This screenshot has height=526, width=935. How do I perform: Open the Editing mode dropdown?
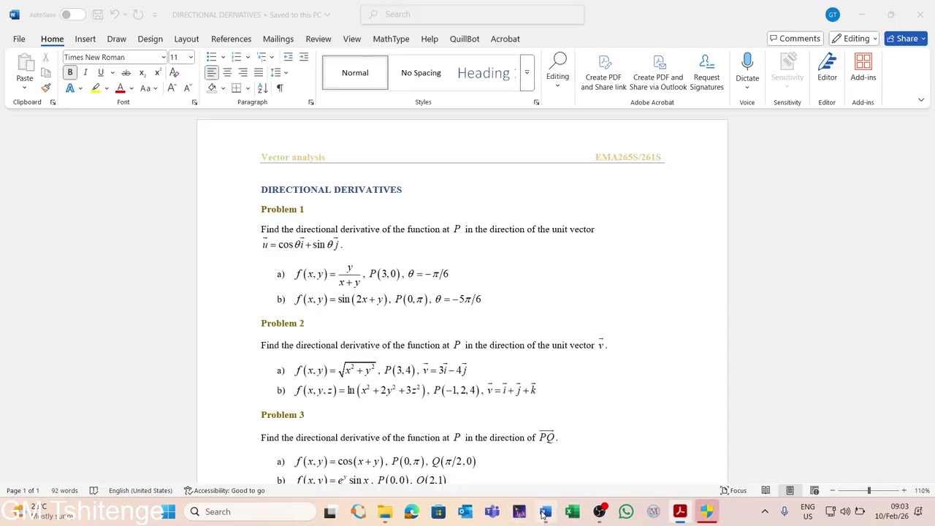pyautogui.click(x=855, y=39)
